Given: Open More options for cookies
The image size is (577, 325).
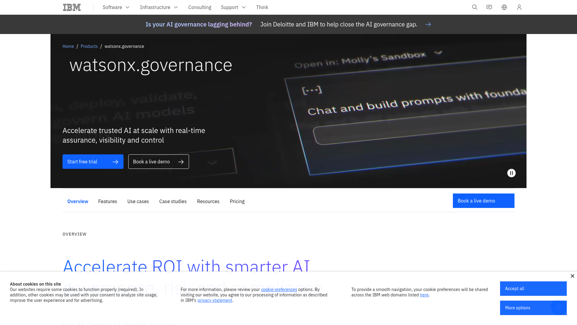Looking at the screenshot, I should point(533,308).
